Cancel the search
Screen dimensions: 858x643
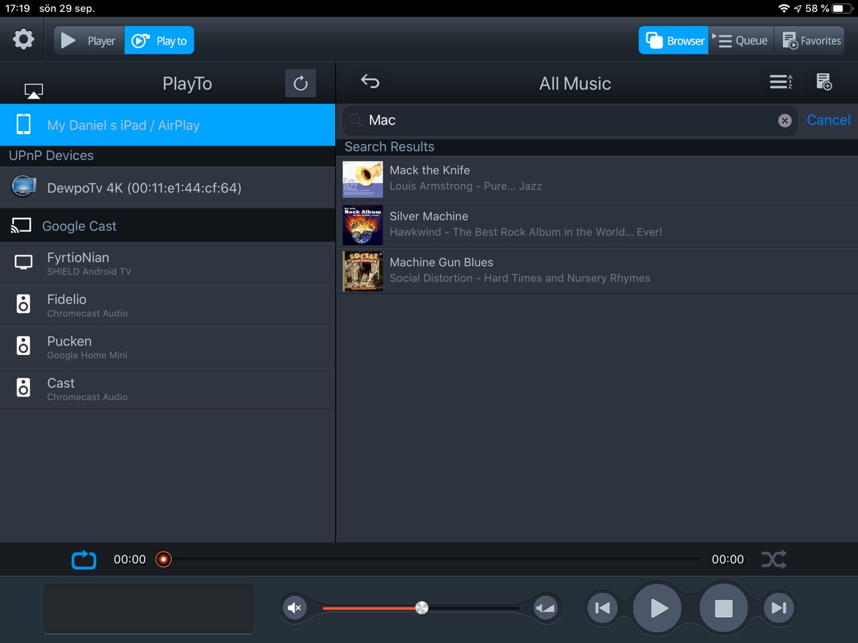point(828,121)
